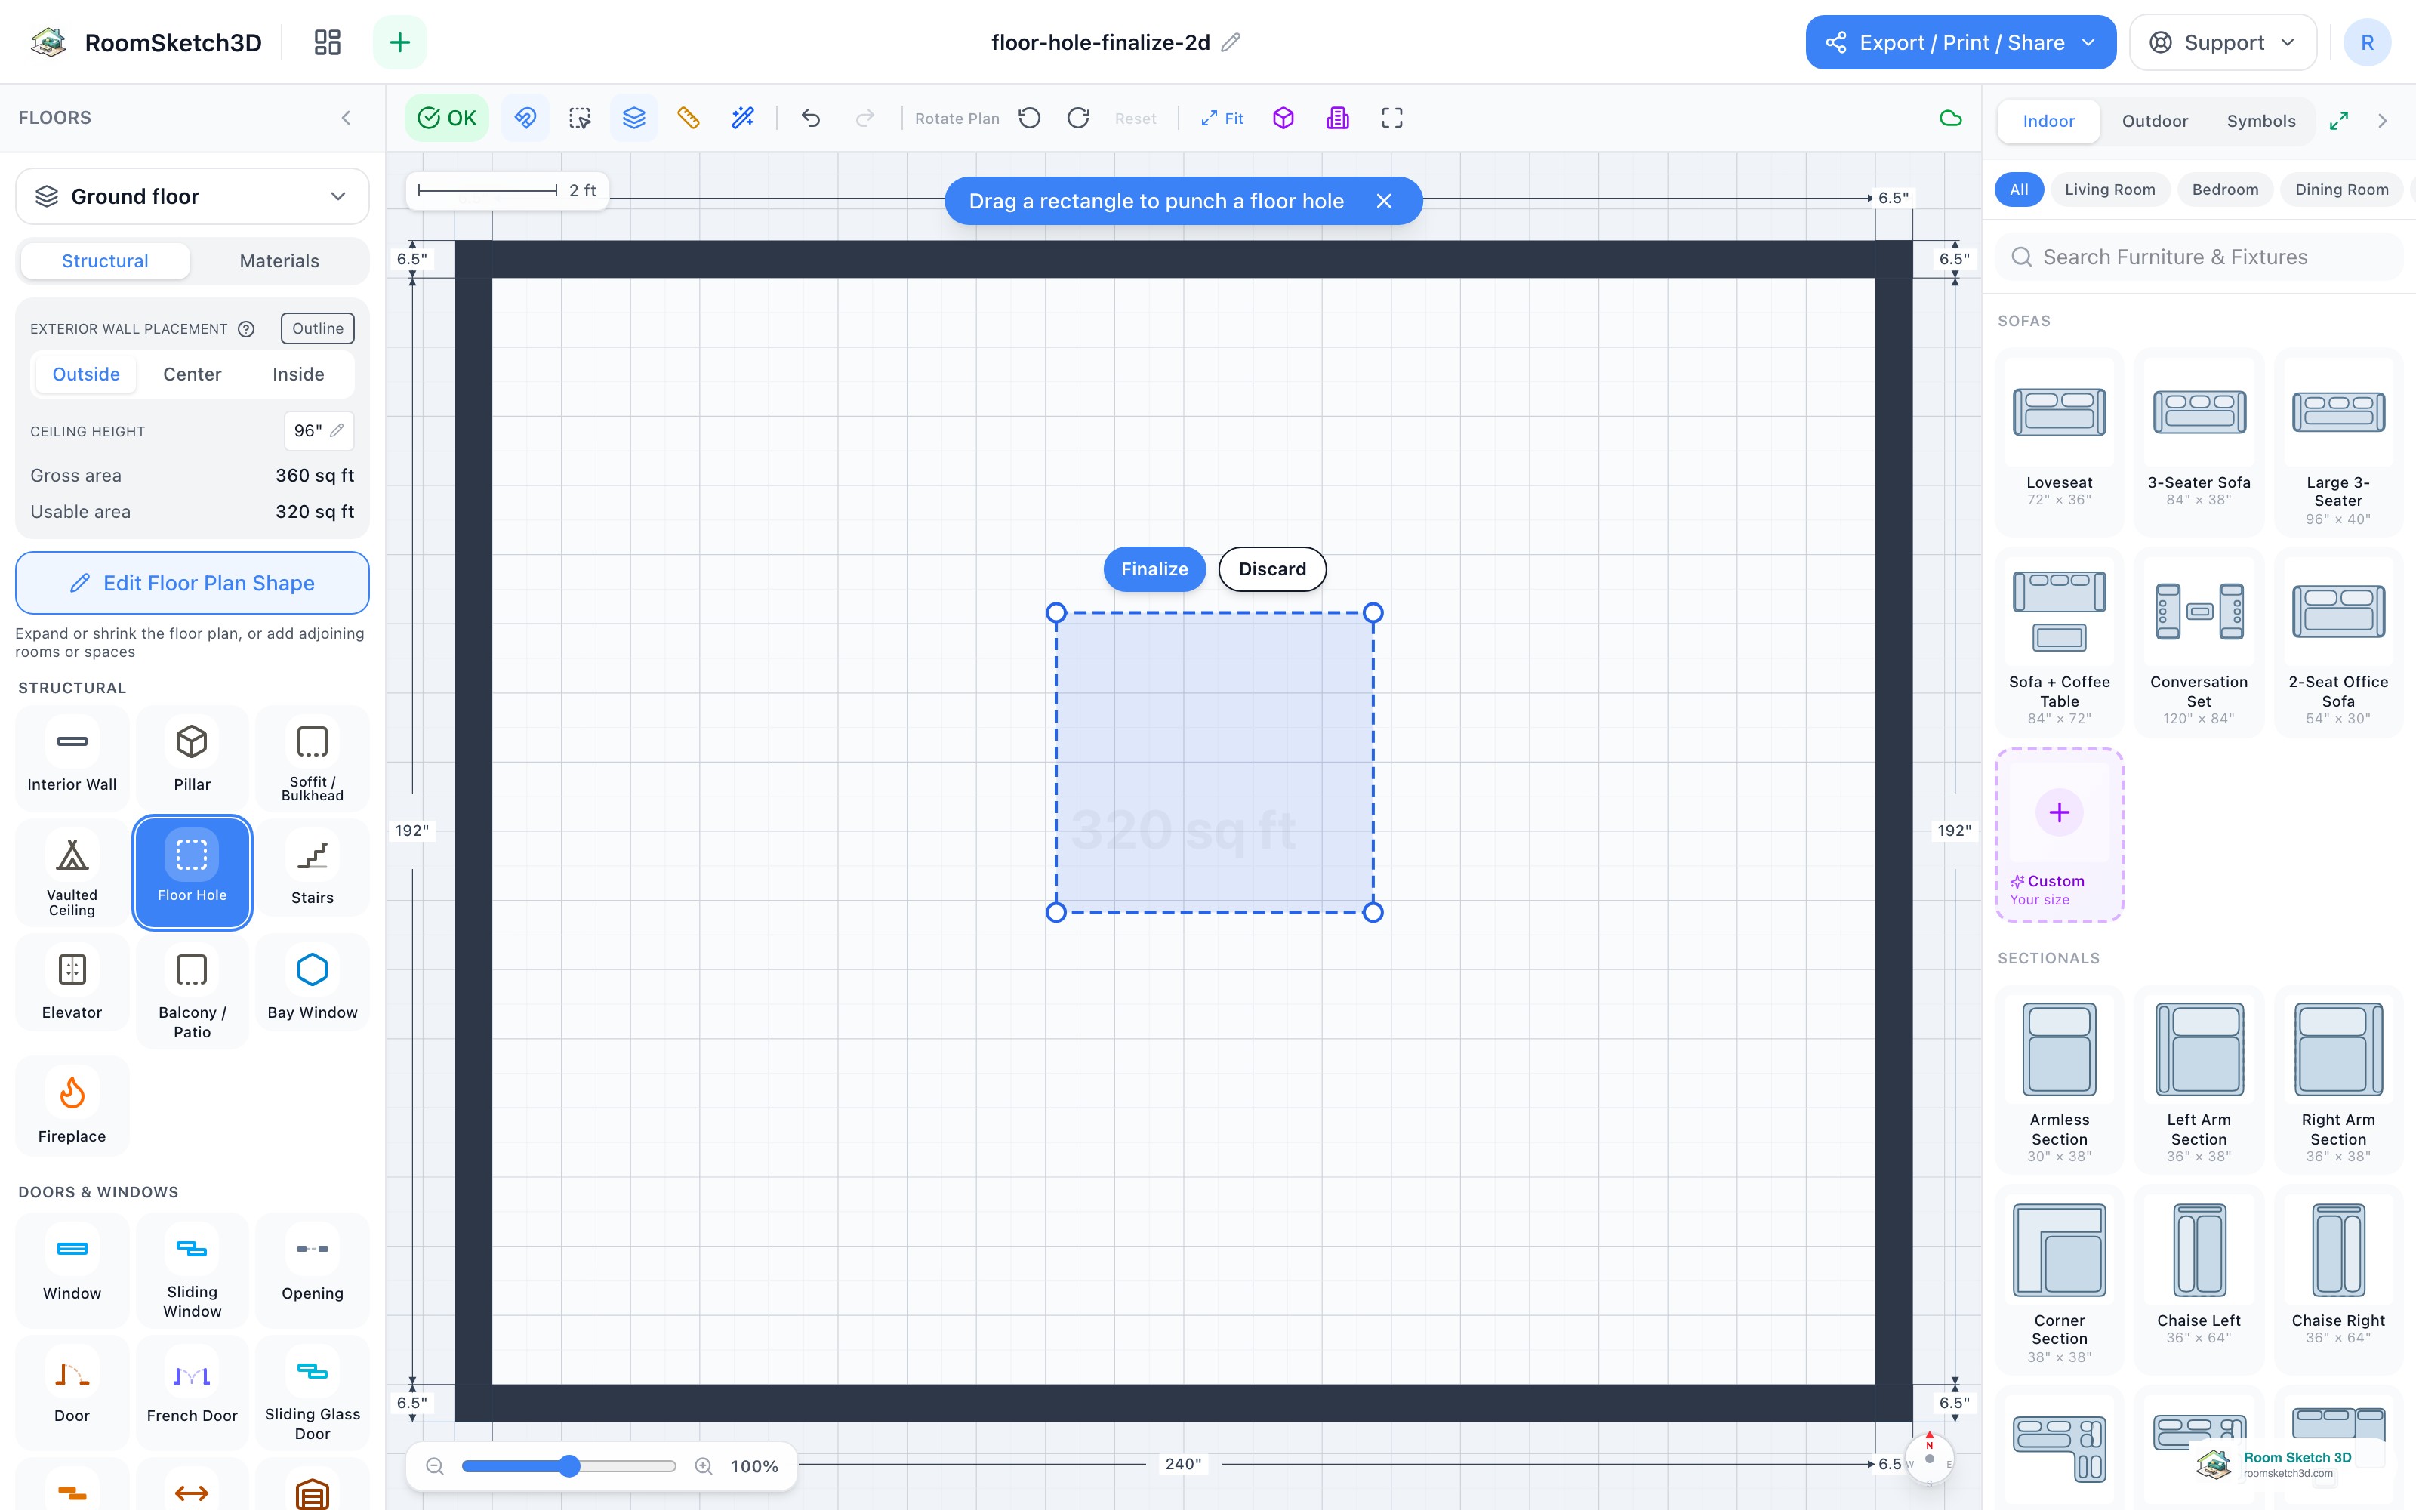Viewport: 2416px width, 1510px height.
Task: Create a new plan with the green plus
Action: pos(399,42)
